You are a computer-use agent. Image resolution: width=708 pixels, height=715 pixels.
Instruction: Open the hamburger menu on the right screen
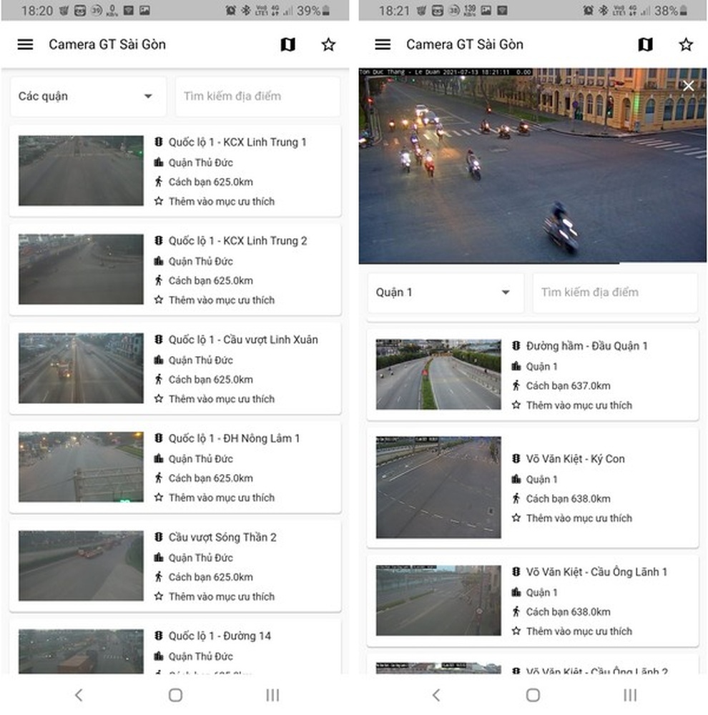(x=383, y=44)
